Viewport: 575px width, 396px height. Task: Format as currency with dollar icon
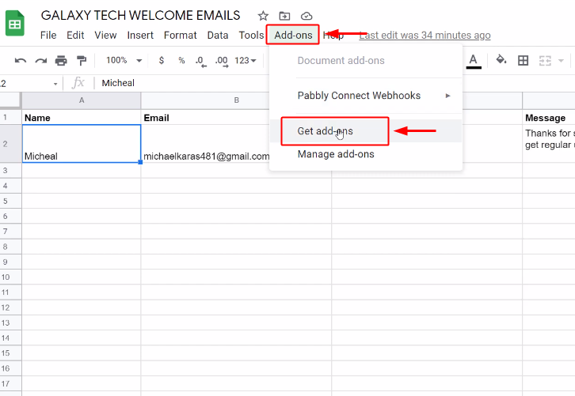[x=162, y=60]
